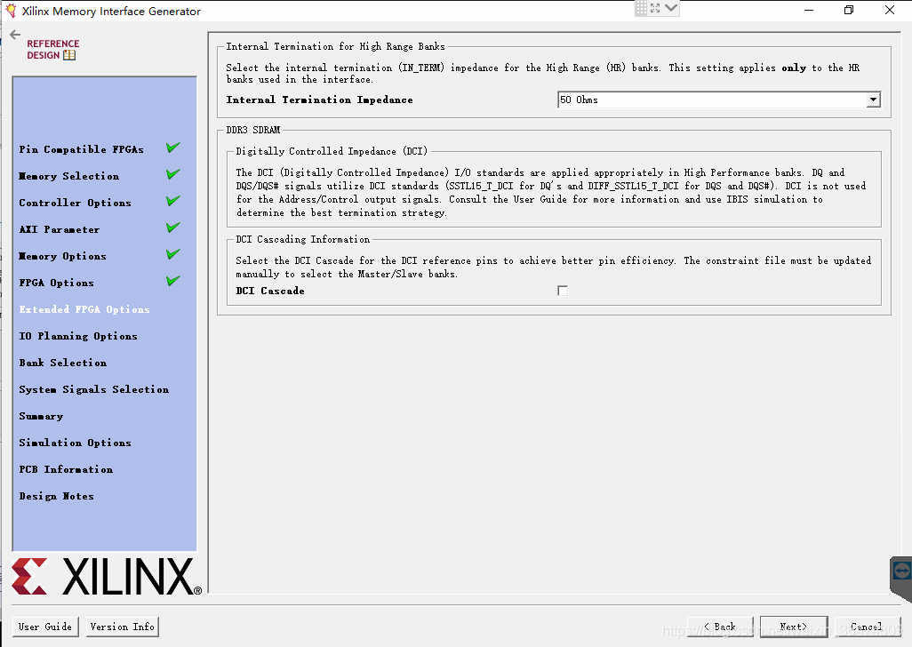
Task: Click the DDR3 SDRAM group title
Action: (253, 131)
